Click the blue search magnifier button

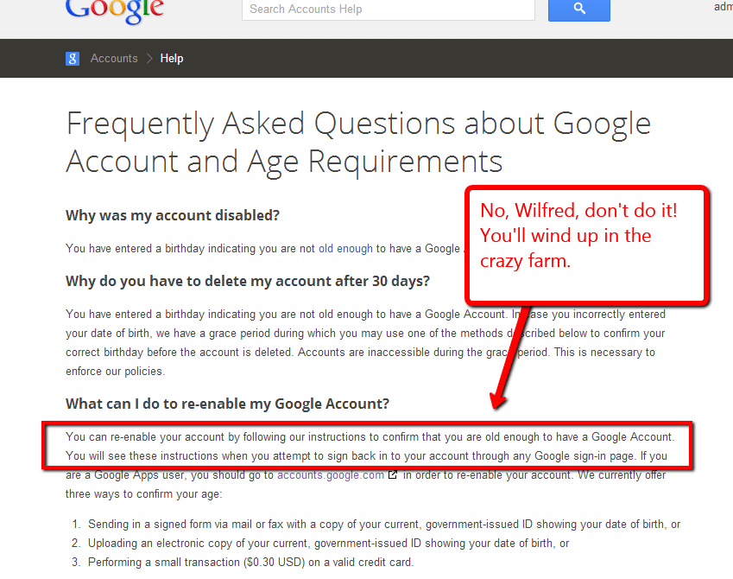578,10
